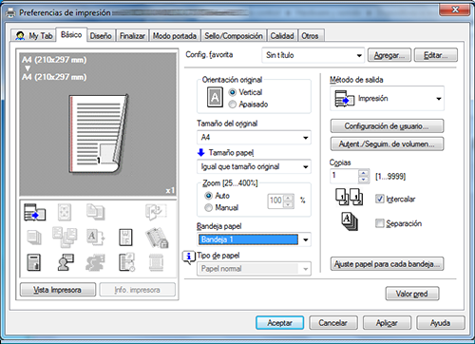475x344 pixels.
Task: Click the Aplicar button
Action: click(387, 323)
